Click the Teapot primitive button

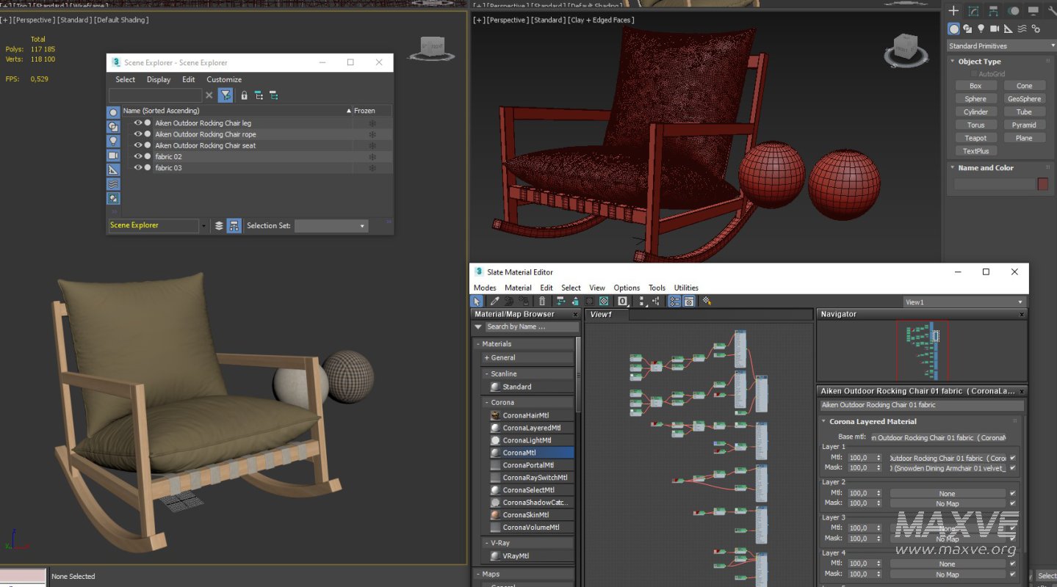pos(975,138)
